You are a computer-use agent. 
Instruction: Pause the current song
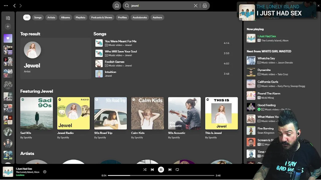[x=161, y=169]
